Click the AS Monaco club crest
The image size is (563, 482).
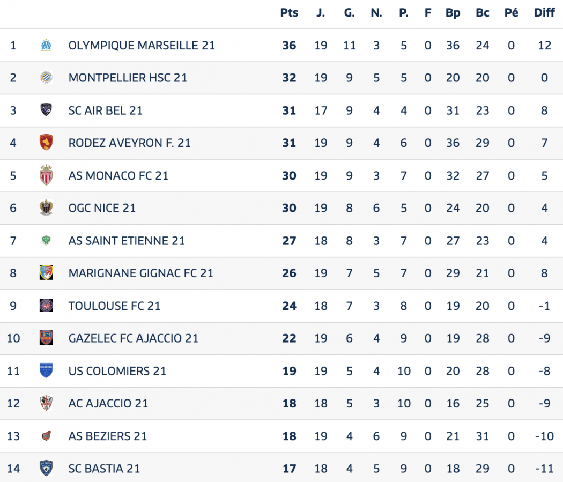point(46,176)
